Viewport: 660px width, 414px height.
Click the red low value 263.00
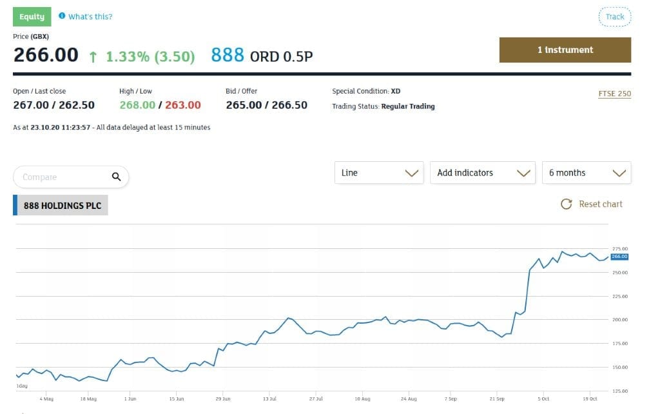(183, 105)
